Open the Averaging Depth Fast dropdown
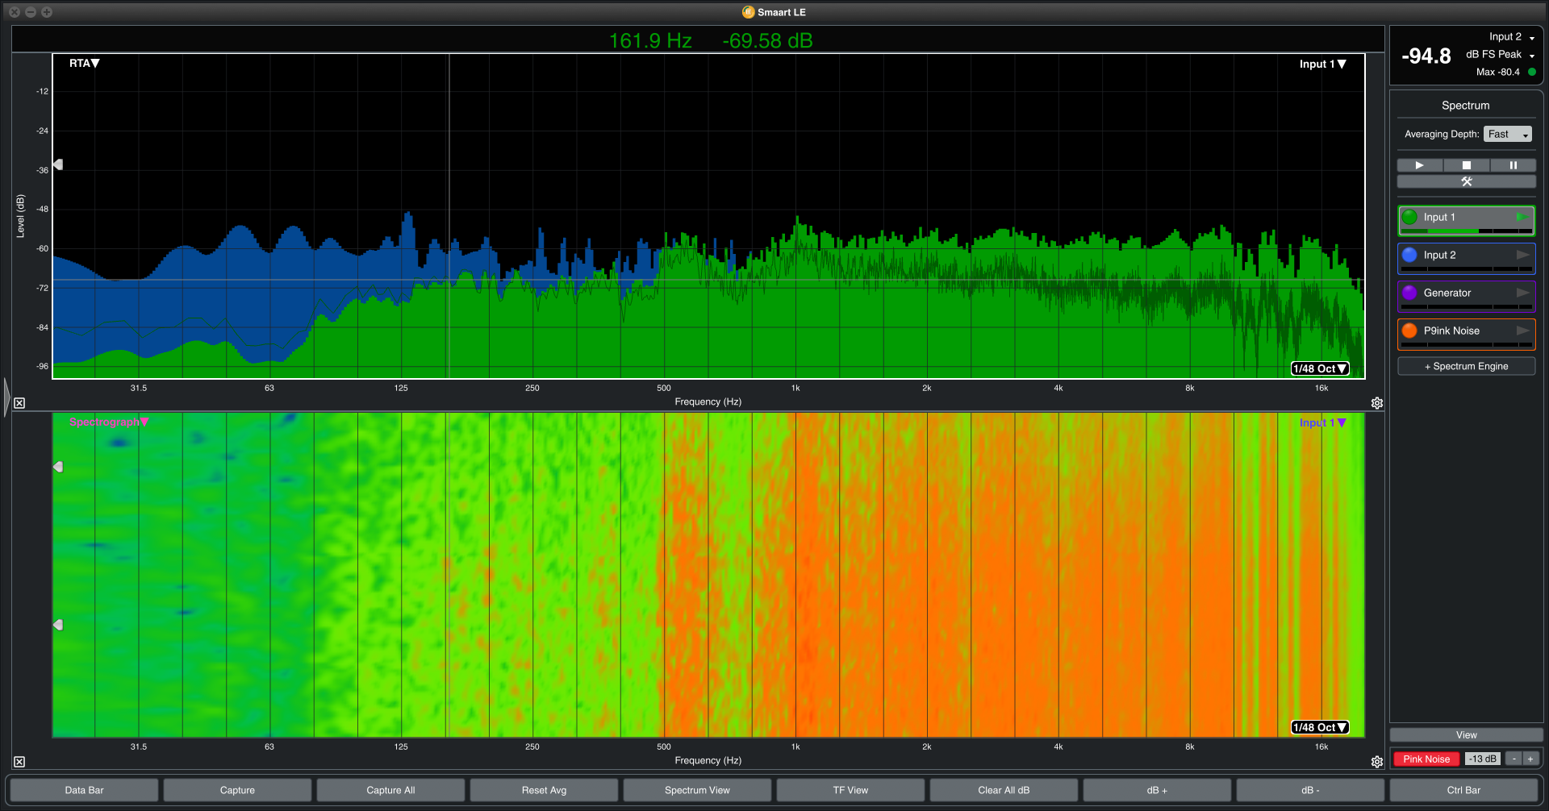Screen dimensions: 1549x811 [1506, 135]
